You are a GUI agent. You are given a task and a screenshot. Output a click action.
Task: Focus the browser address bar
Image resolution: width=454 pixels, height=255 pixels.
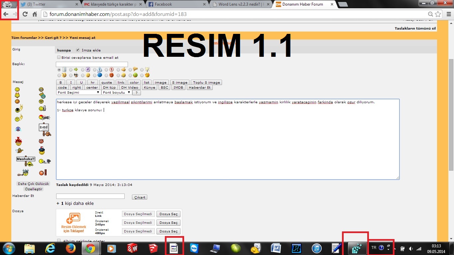tap(234, 14)
